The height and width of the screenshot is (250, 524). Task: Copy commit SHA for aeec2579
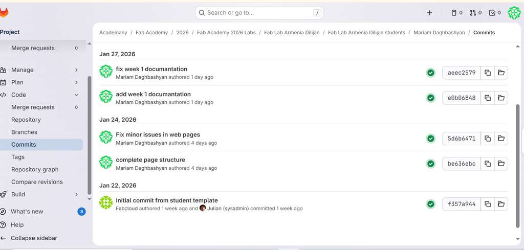488,73
